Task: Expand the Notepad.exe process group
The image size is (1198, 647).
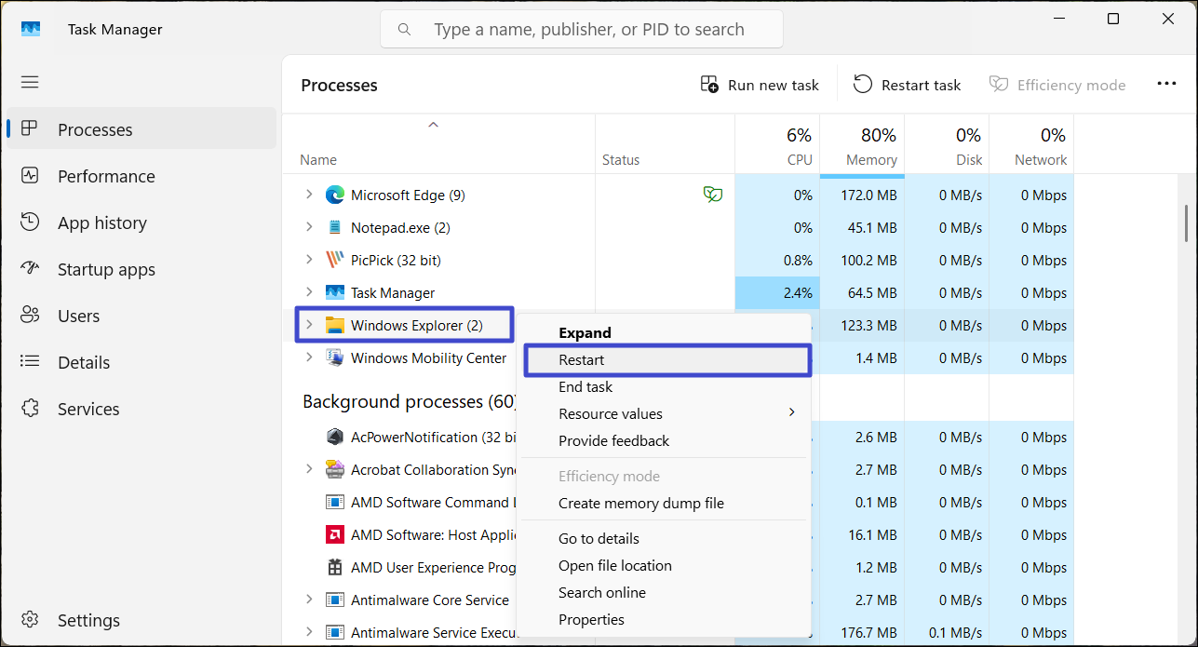Action: point(309,227)
